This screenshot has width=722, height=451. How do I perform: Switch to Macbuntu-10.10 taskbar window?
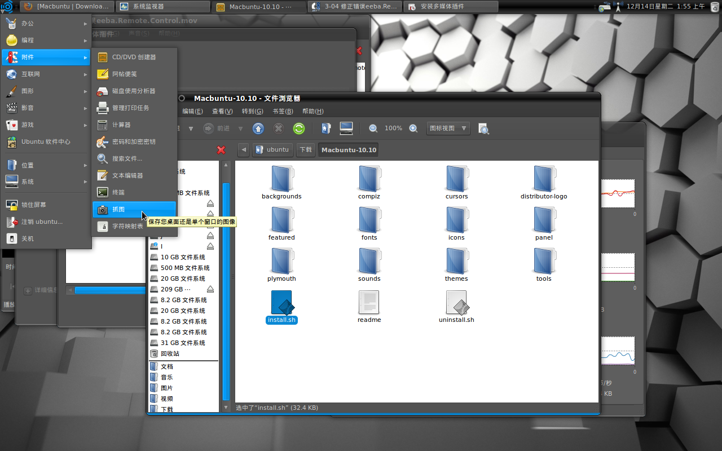259,7
